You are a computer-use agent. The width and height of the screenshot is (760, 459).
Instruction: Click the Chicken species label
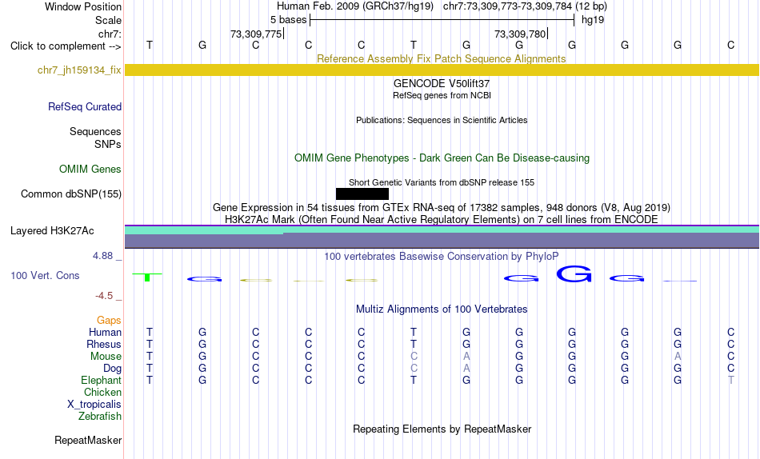pyautogui.click(x=102, y=392)
